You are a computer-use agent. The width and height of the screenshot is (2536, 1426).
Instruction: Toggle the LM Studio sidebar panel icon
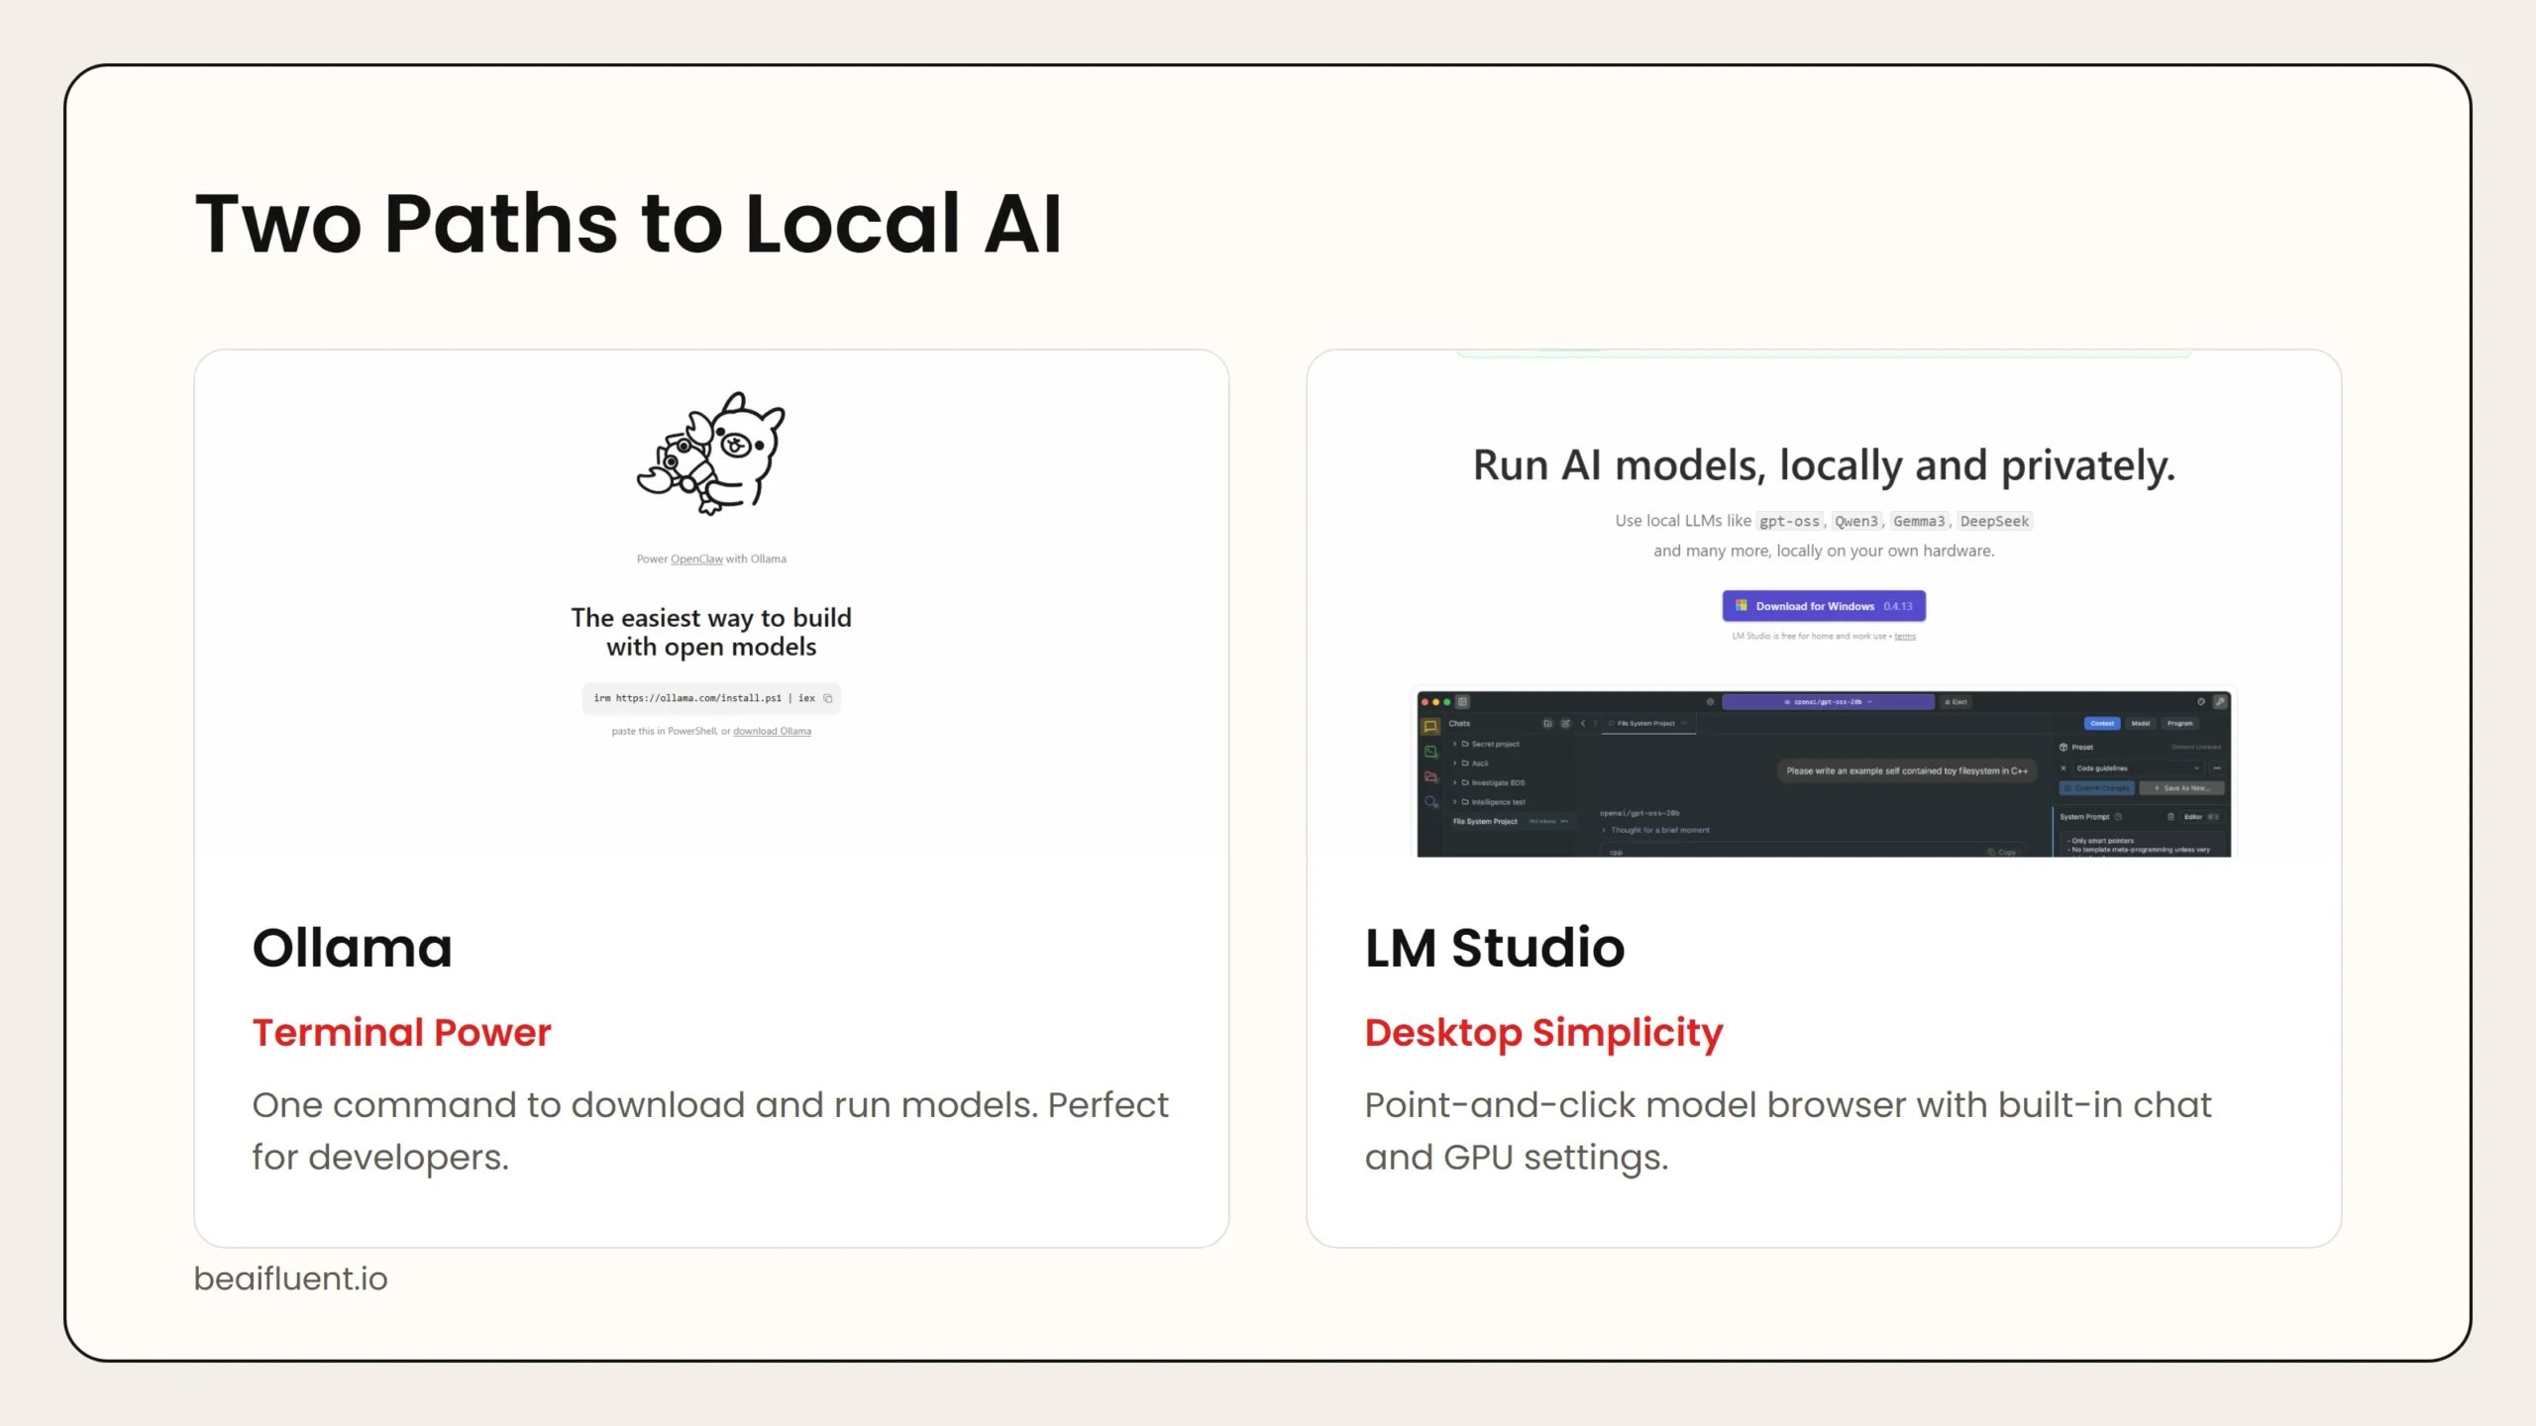coord(1462,702)
